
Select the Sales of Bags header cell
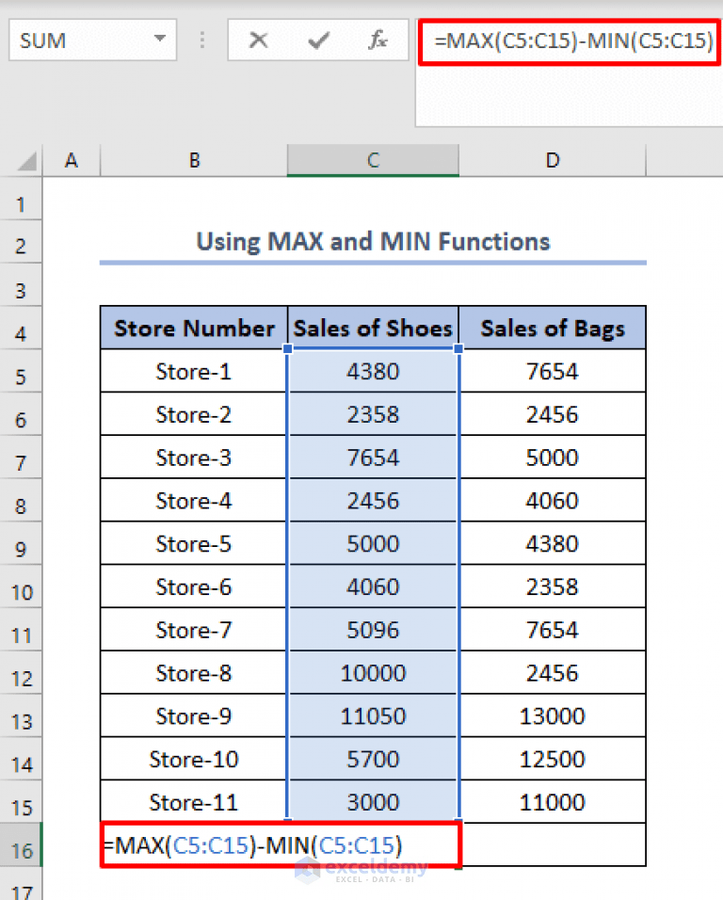click(x=552, y=328)
